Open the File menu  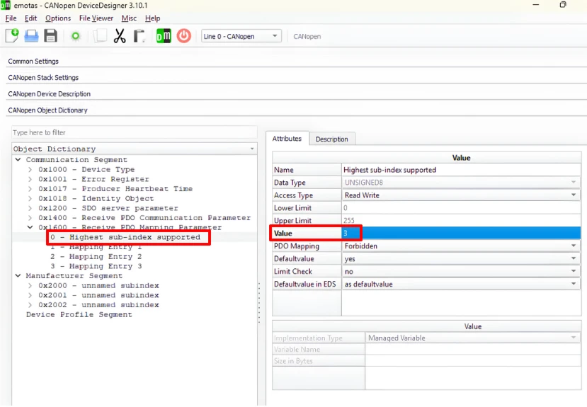11,18
